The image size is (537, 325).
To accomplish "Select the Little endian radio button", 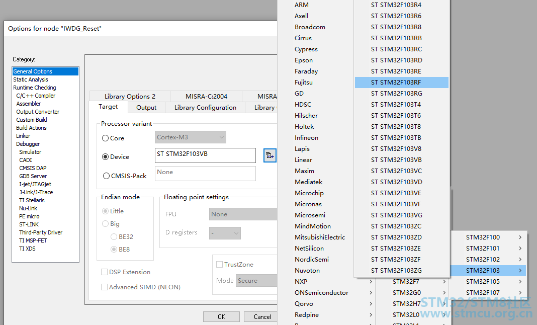I will tap(105, 211).
